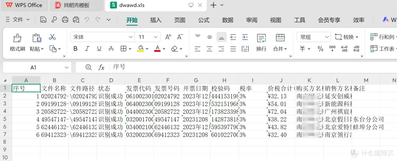Increase font size with A+ icon
Image resolution: width=397 pixels, height=161 pixels.
[x=168, y=37]
